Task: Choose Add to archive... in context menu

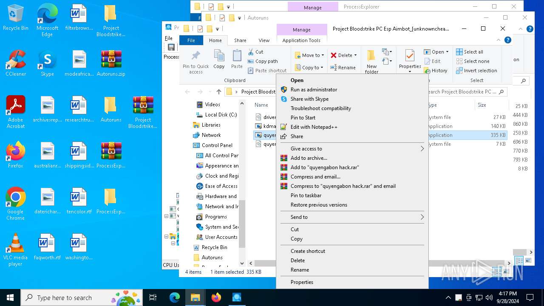Action: point(352,158)
